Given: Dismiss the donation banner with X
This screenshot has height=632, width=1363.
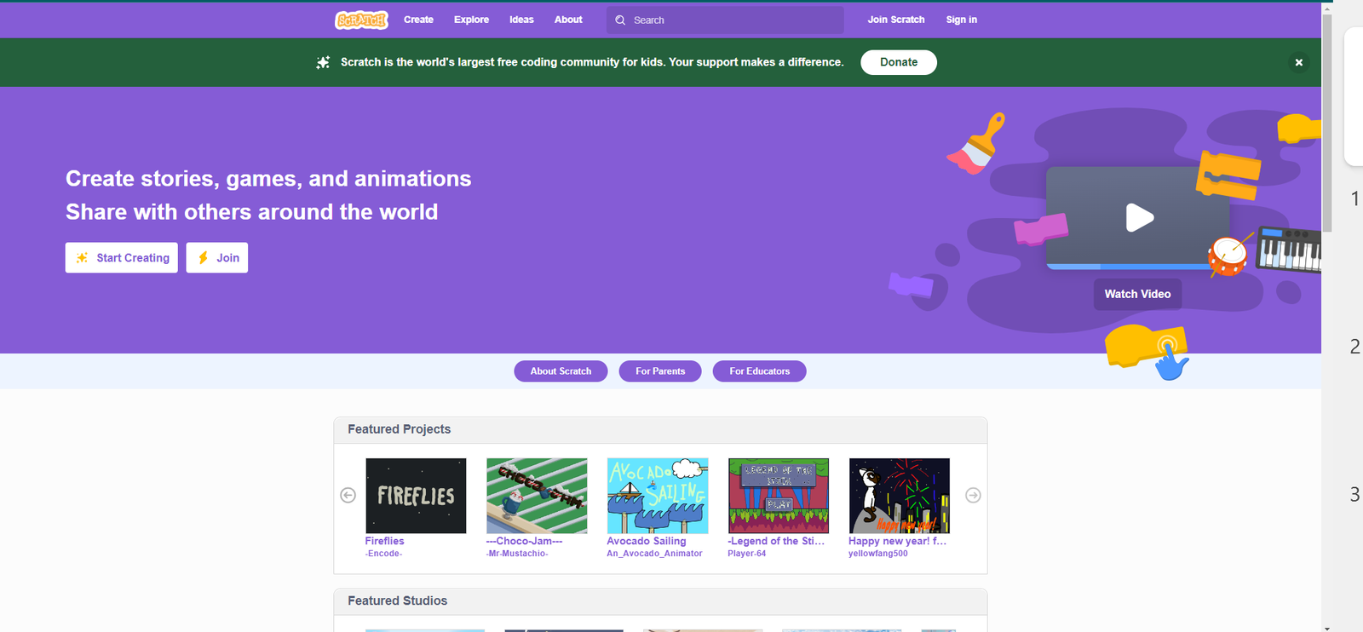Looking at the screenshot, I should 1299,62.
